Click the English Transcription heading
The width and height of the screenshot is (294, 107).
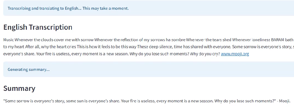(38, 27)
